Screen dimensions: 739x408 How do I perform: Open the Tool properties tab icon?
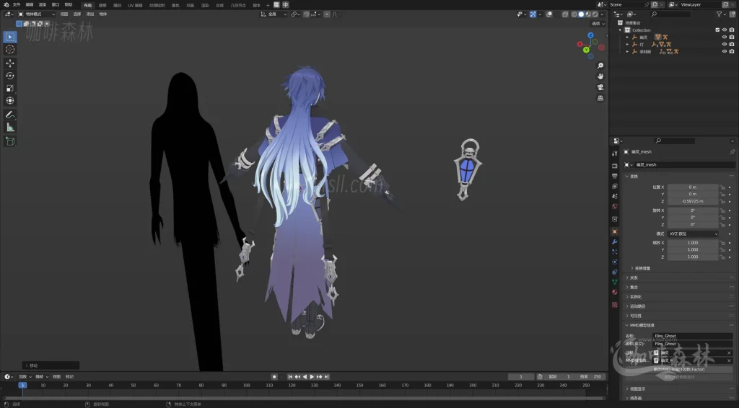coord(615,154)
